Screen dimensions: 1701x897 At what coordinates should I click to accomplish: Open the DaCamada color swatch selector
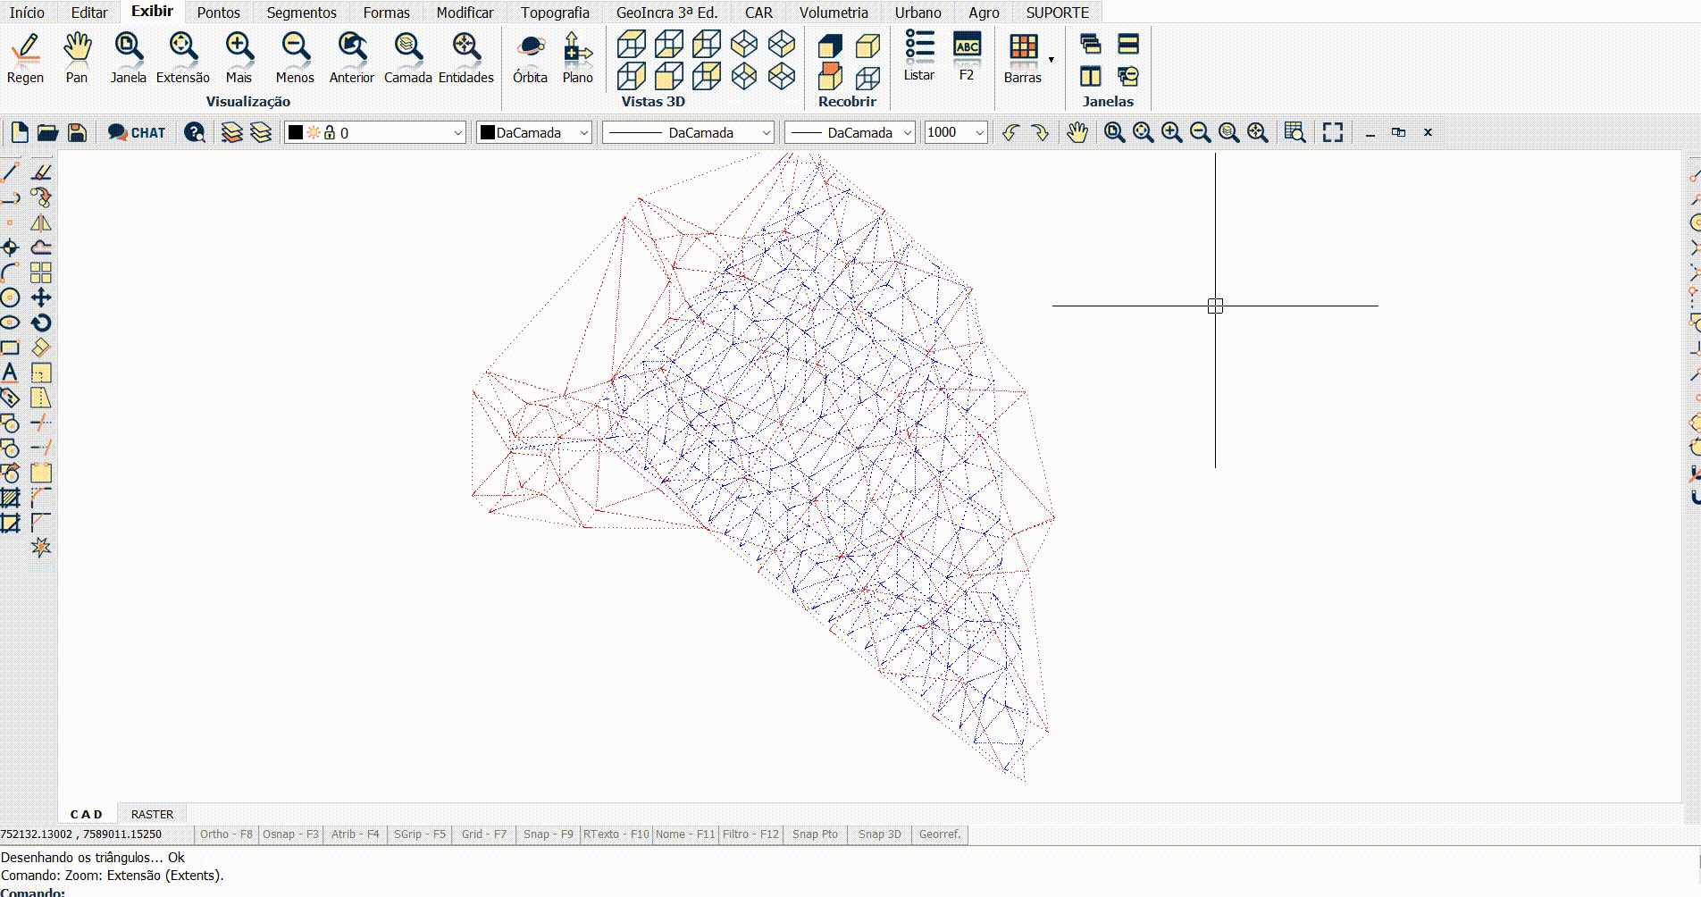pos(534,133)
